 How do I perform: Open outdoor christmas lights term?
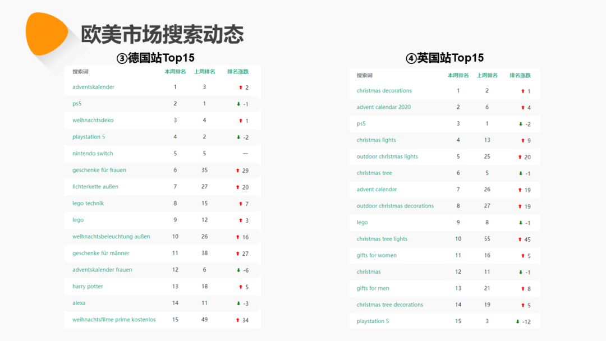click(x=387, y=156)
